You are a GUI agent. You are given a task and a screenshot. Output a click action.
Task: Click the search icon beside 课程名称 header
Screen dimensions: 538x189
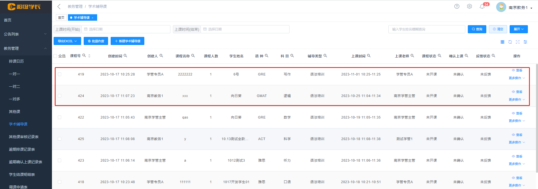[193, 56]
